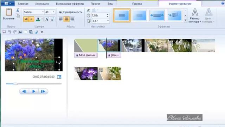225x127 pixels.
Task: Select the green title clip on storyboard
Action: coord(86,46)
